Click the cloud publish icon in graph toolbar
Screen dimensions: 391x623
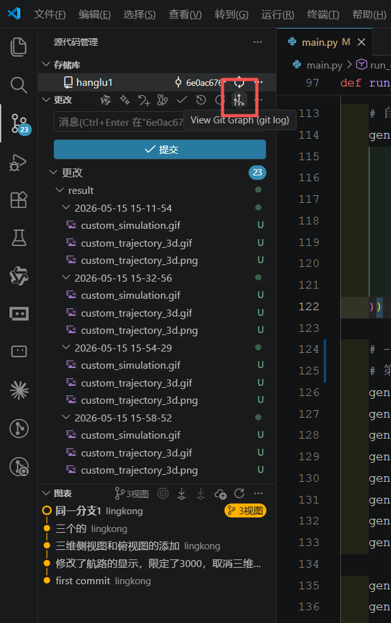click(x=220, y=493)
